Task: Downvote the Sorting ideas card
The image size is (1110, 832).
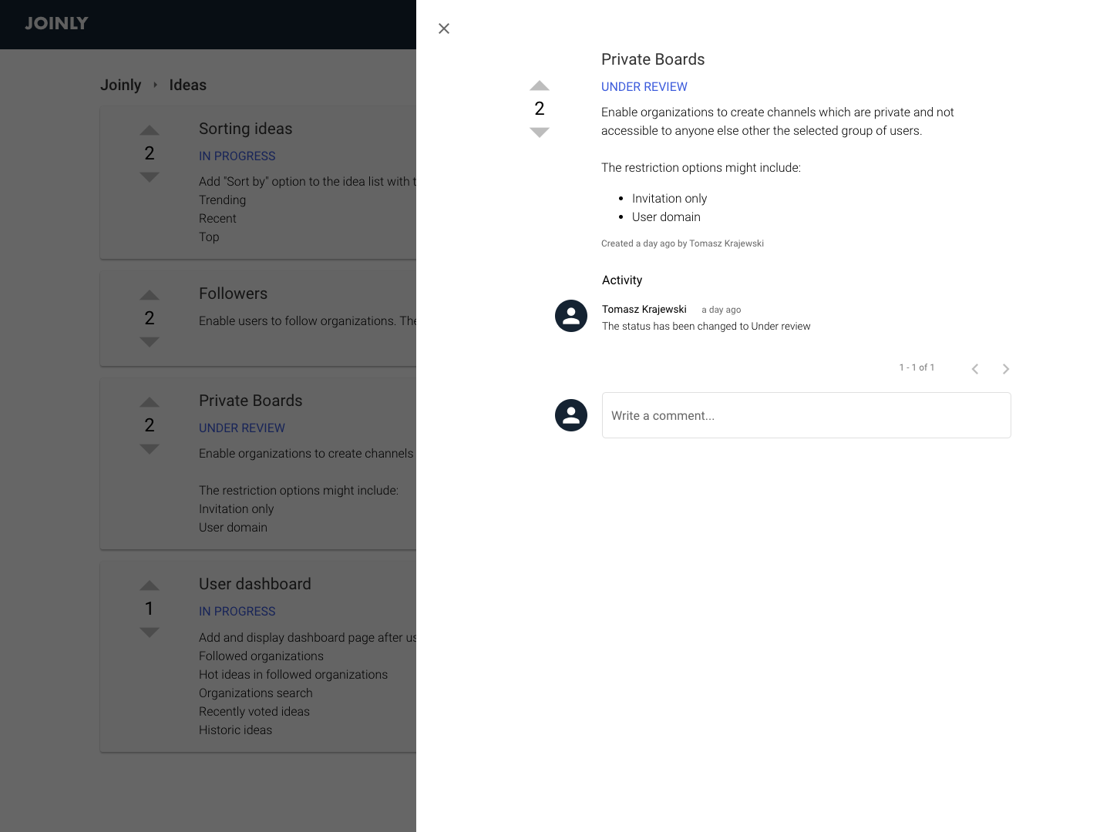Action: [150, 177]
